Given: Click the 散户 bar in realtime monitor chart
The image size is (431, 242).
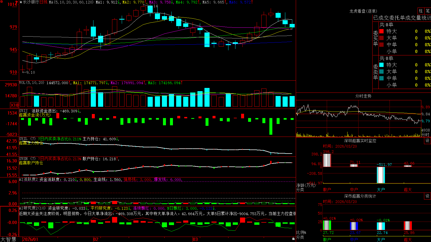Looking at the screenshot, I should (x=327, y=160).
